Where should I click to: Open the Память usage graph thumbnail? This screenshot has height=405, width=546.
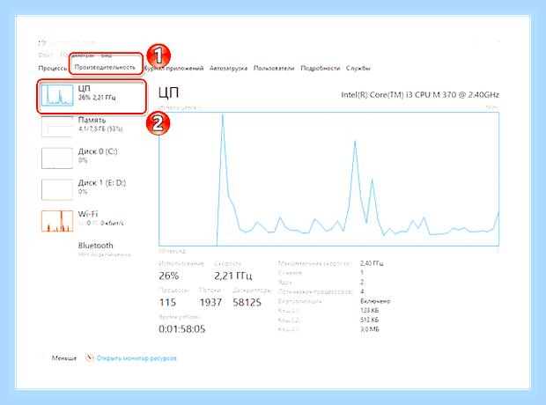57,127
